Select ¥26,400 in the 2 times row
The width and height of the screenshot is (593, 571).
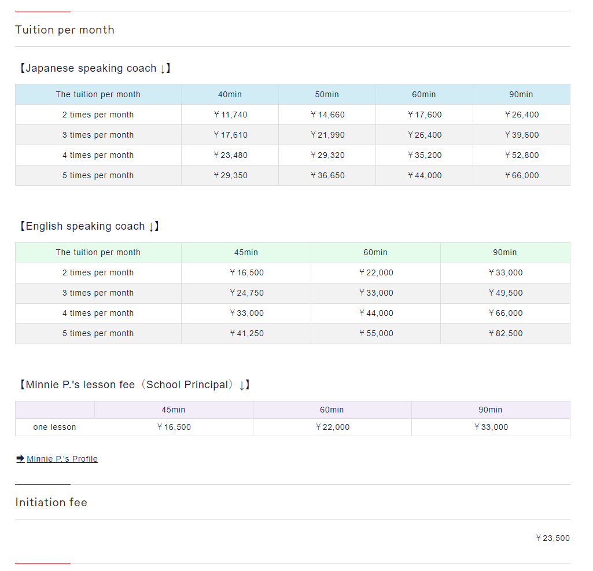(521, 115)
